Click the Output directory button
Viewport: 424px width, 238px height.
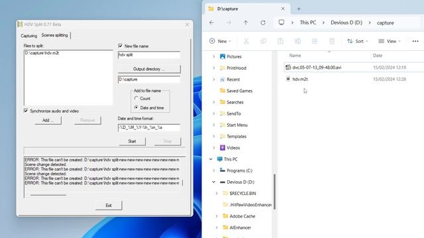click(149, 69)
